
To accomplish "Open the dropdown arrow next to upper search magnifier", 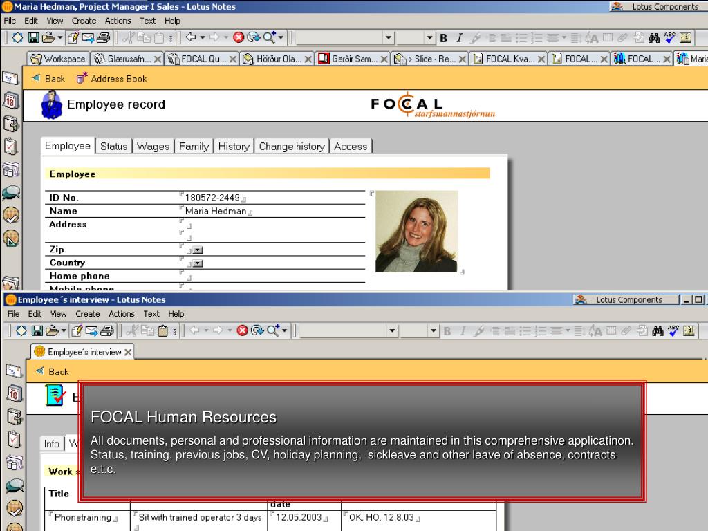I will tap(281, 37).
